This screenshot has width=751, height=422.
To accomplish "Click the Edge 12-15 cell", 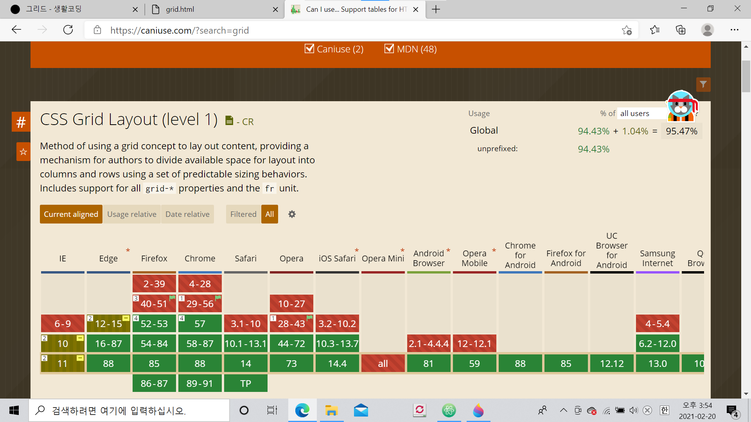I will 108,324.
